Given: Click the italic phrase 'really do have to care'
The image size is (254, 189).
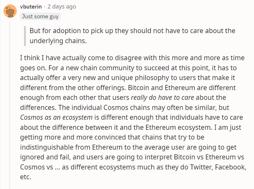Looking at the screenshot, I should (x=162, y=98).
